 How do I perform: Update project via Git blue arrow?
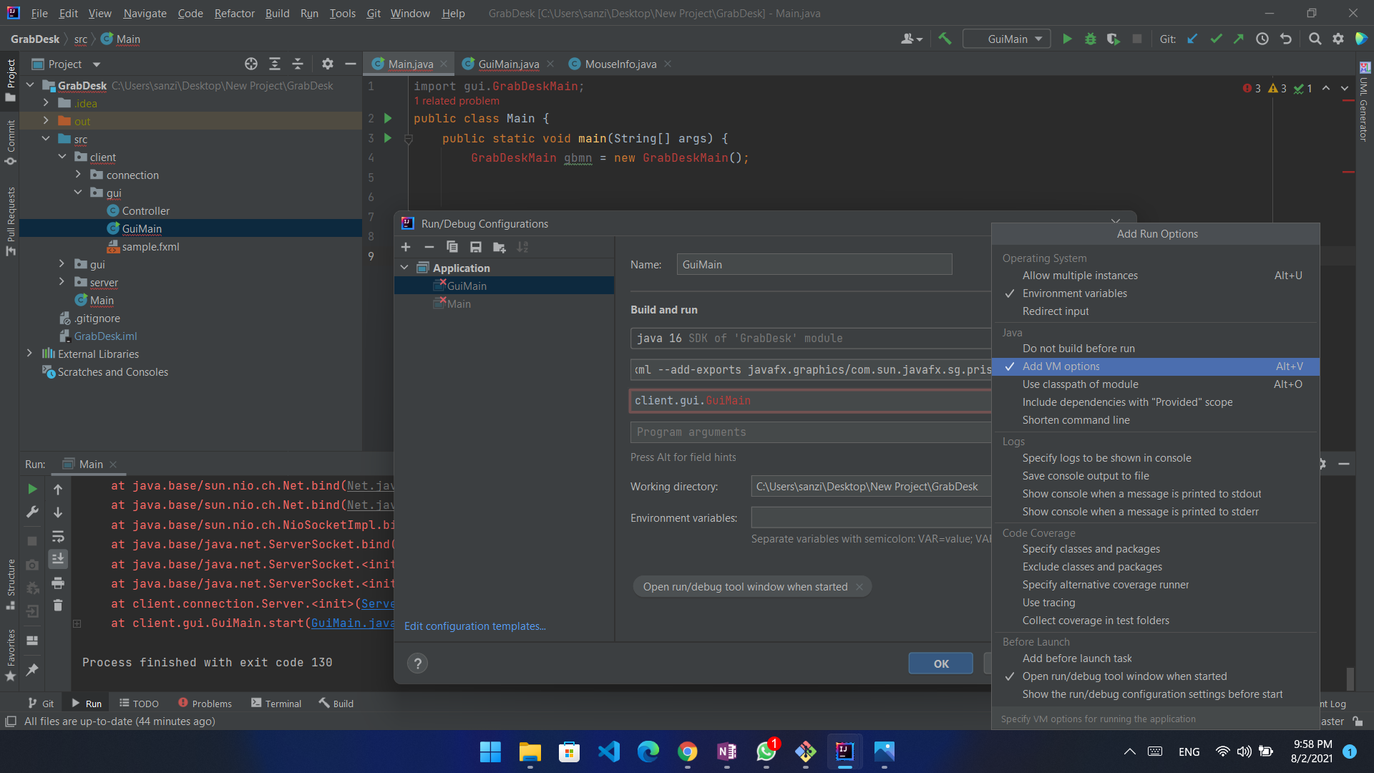[1192, 39]
